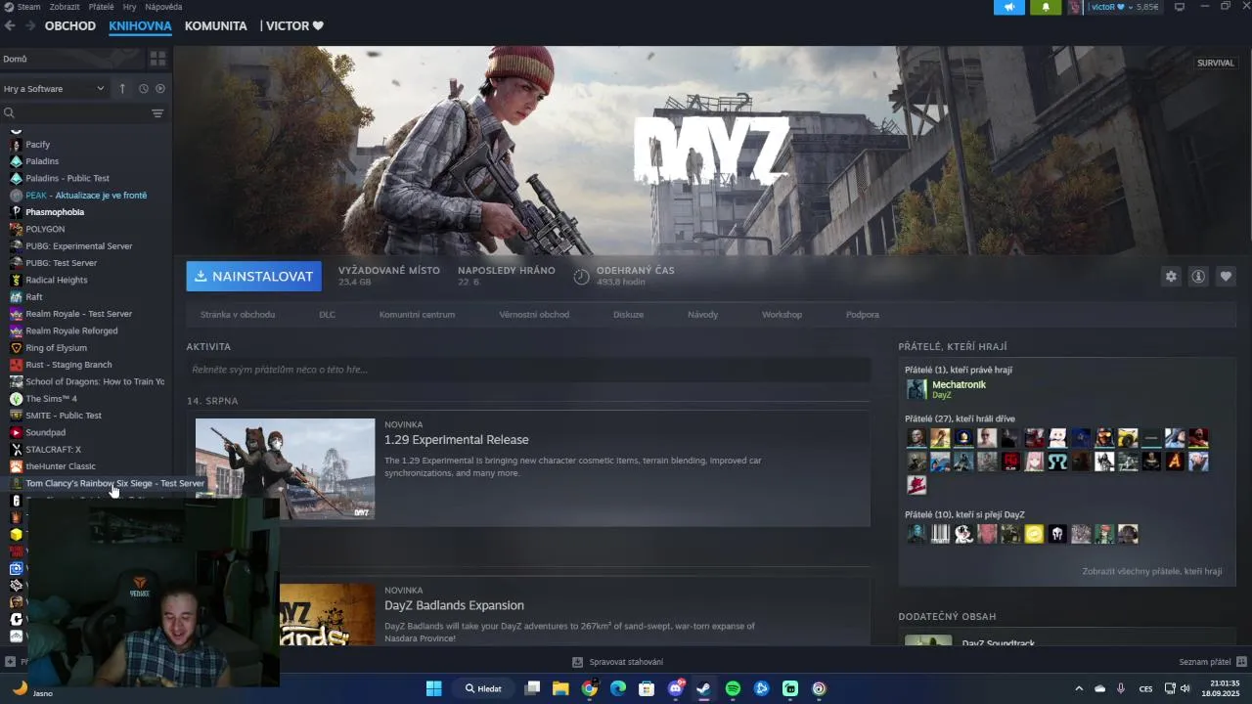This screenshot has width=1252, height=704.
Task: Show DayZ game info icon
Action: [x=1198, y=277]
